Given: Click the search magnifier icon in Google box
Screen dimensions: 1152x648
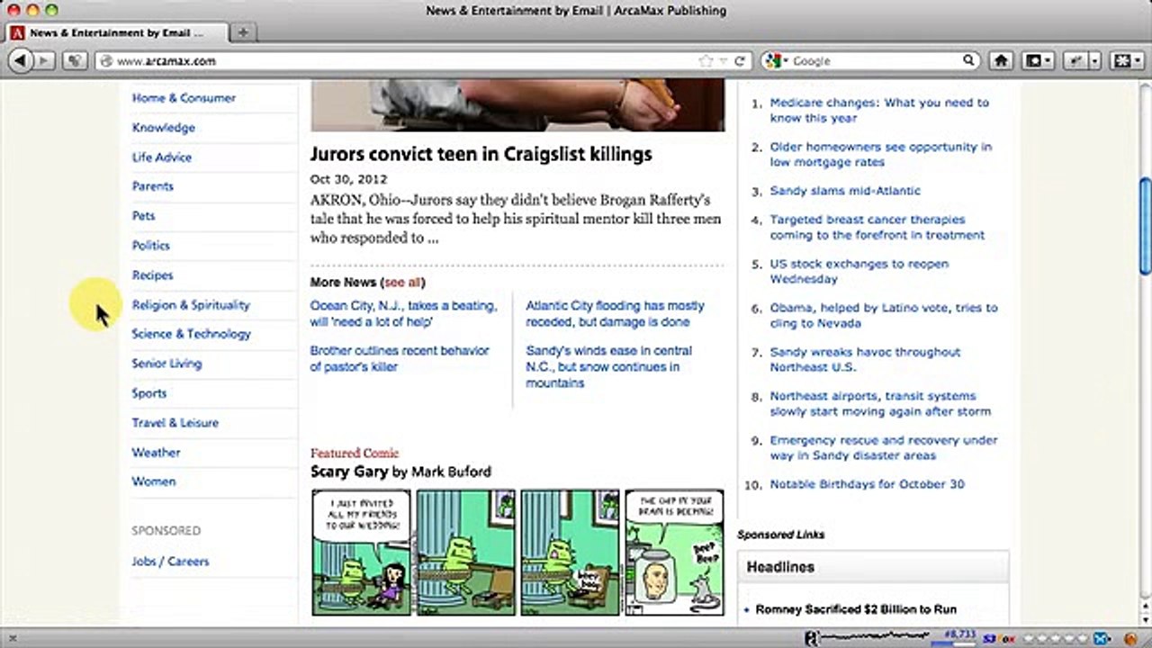Looking at the screenshot, I should (968, 60).
